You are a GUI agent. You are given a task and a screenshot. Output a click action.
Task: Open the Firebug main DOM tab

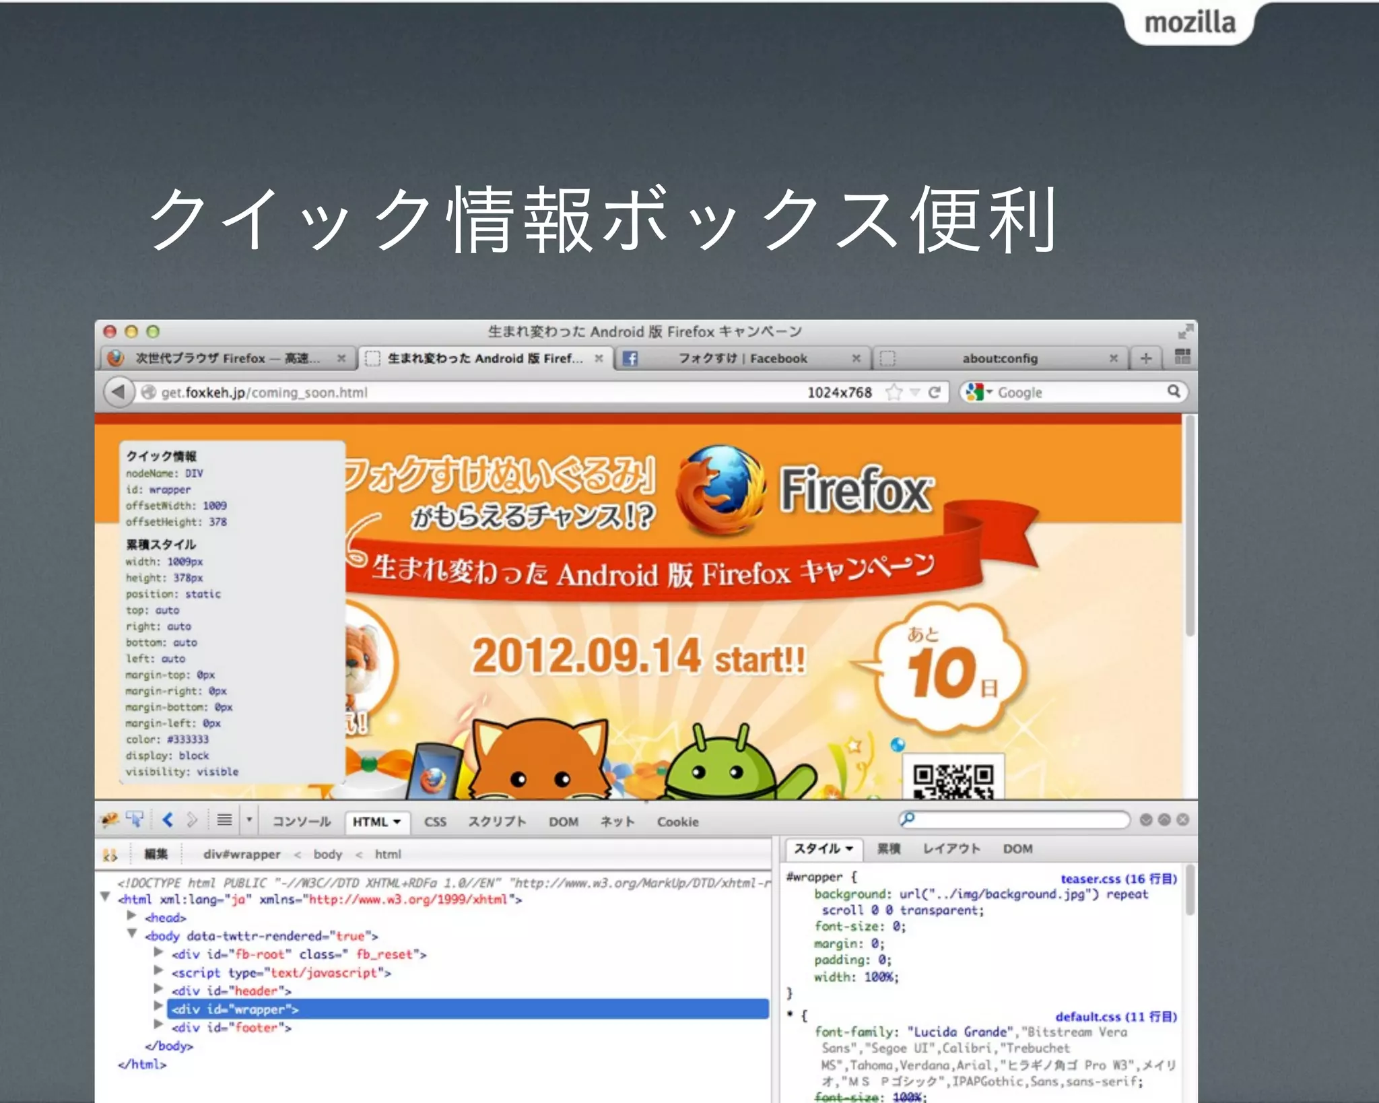[564, 822]
